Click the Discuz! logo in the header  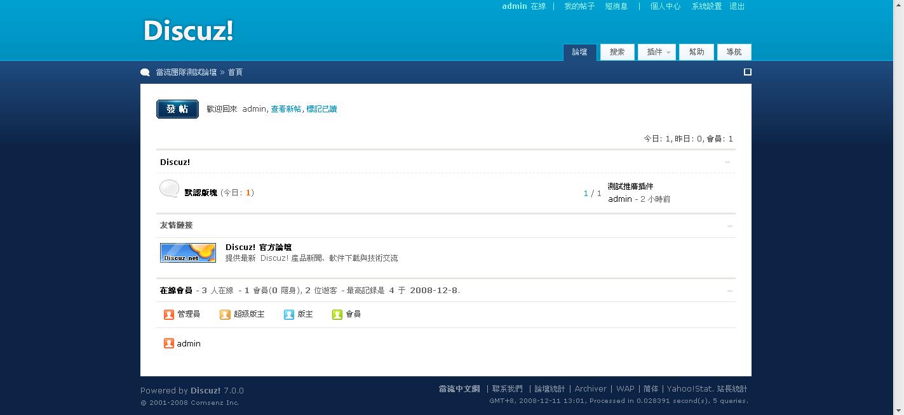click(x=188, y=30)
